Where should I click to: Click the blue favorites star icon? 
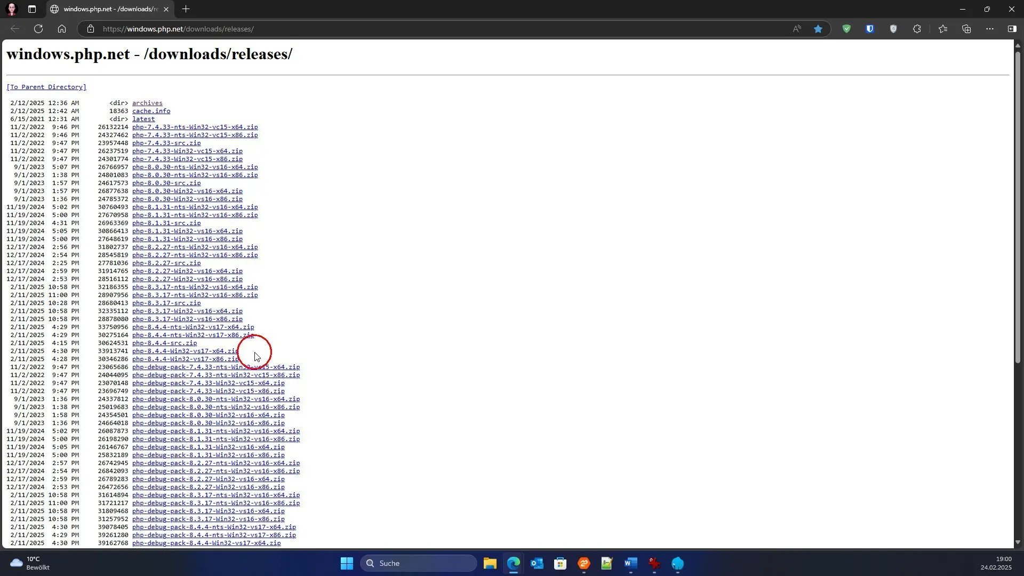pos(818,29)
